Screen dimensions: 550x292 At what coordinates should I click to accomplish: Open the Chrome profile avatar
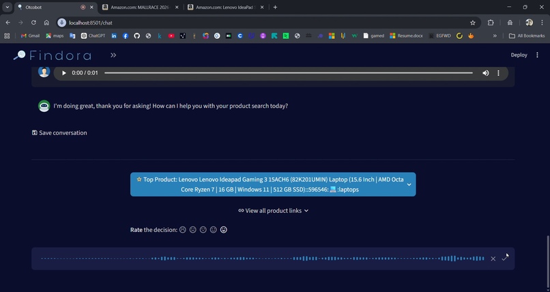[x=529, y=23]
